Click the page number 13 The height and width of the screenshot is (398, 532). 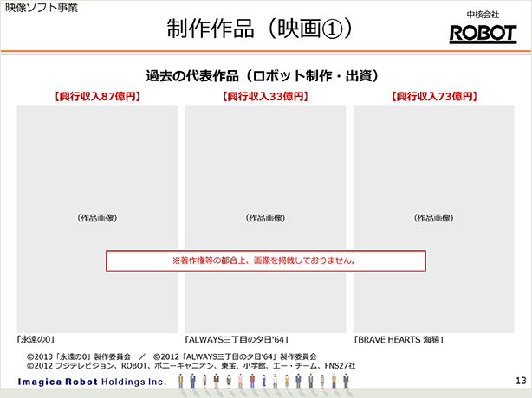click(521, 381)
